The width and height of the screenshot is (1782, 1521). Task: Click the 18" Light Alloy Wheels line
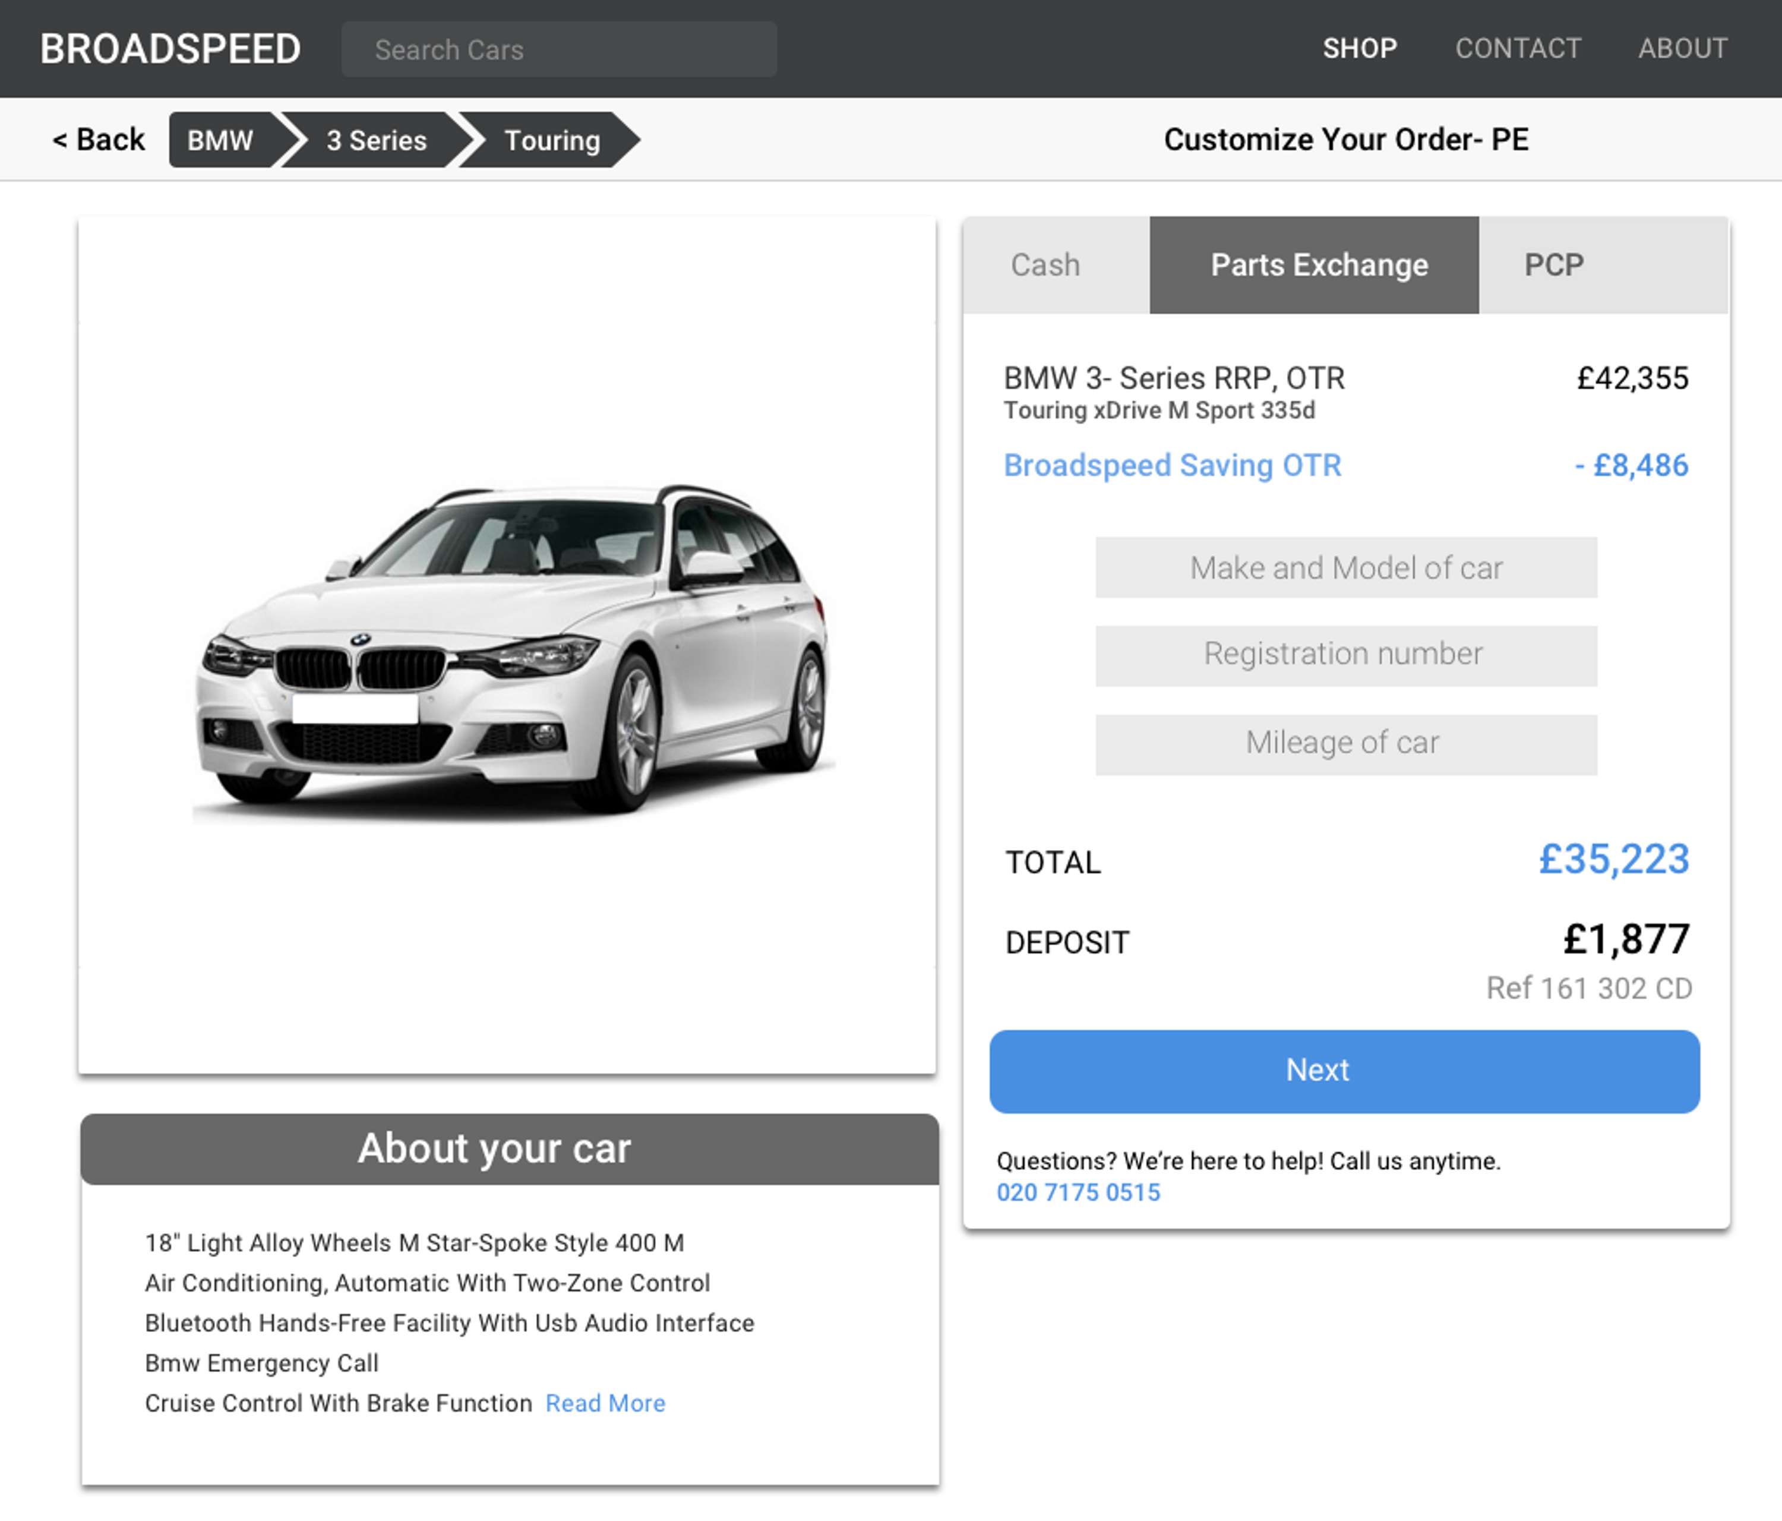point(415,1243)
